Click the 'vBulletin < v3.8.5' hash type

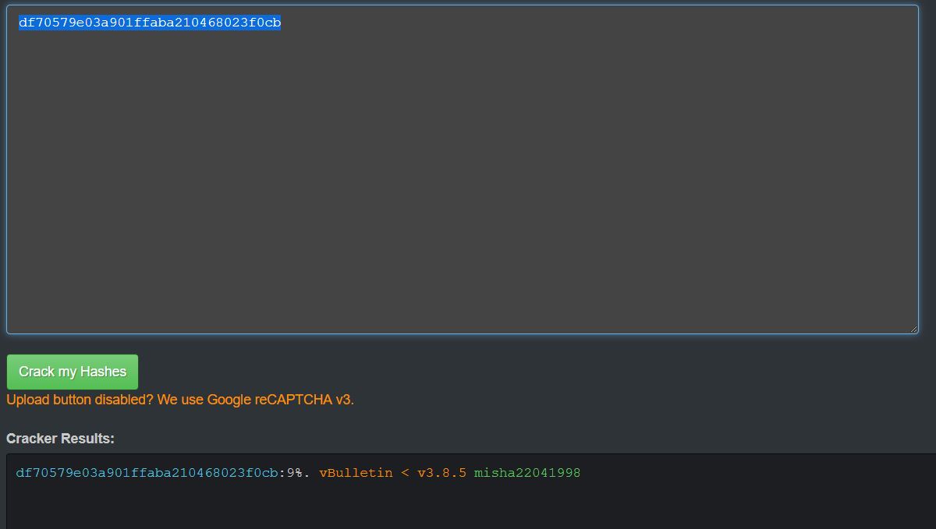pos(393,473)
